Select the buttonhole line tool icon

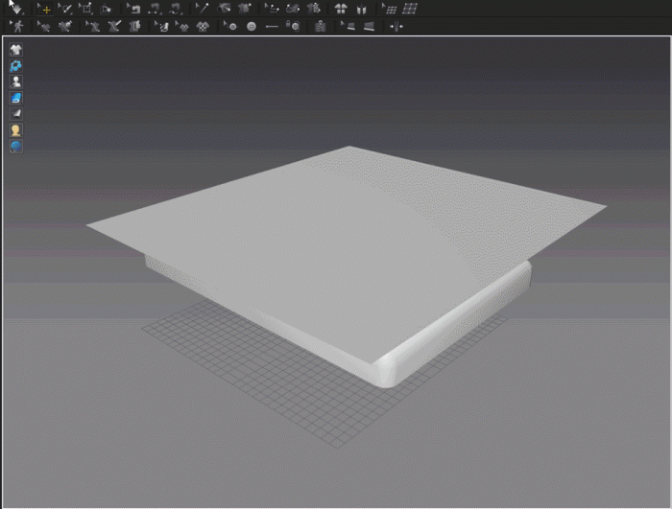click(272, 27)
